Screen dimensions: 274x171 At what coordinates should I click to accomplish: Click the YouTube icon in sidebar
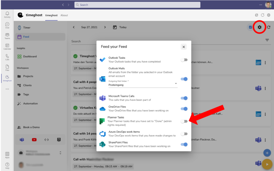(x=34, y=139)
